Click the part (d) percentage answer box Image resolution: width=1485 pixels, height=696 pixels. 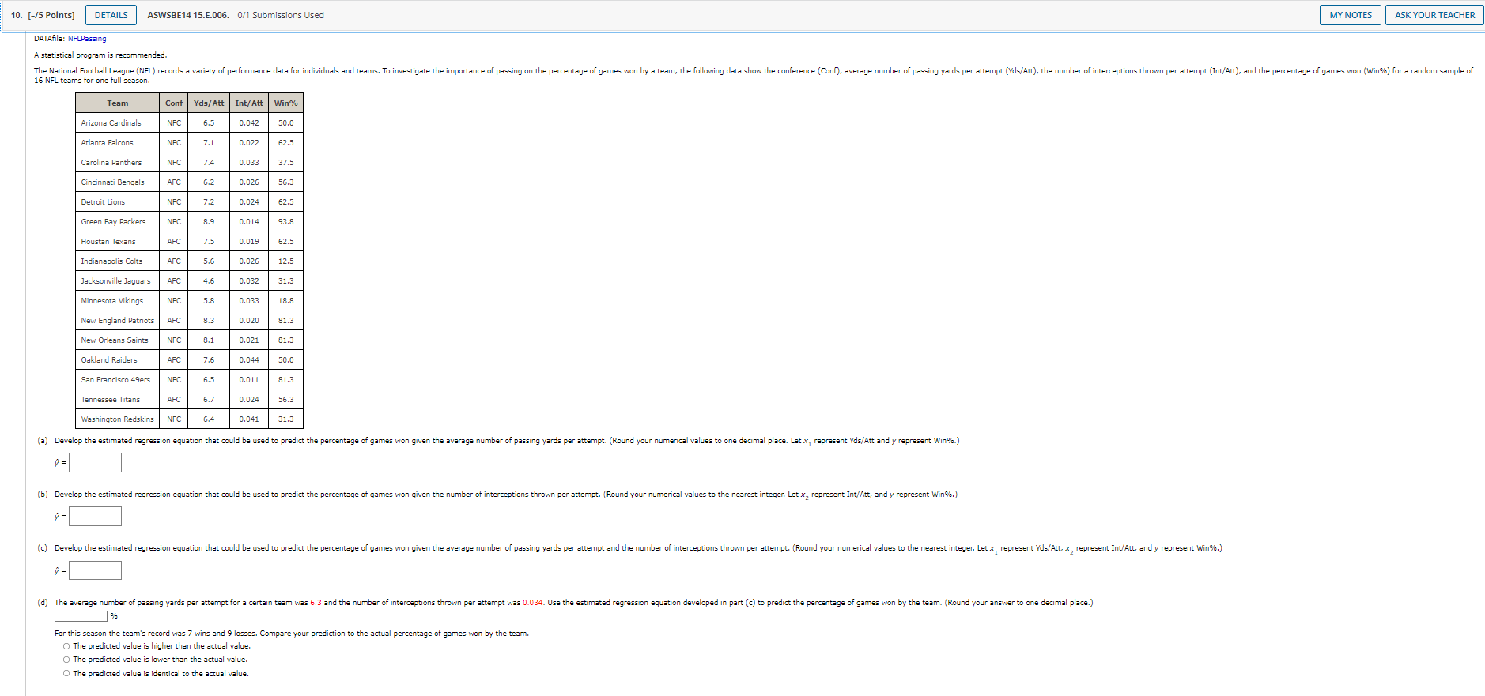pyautogui.click(x=81, y=616)
